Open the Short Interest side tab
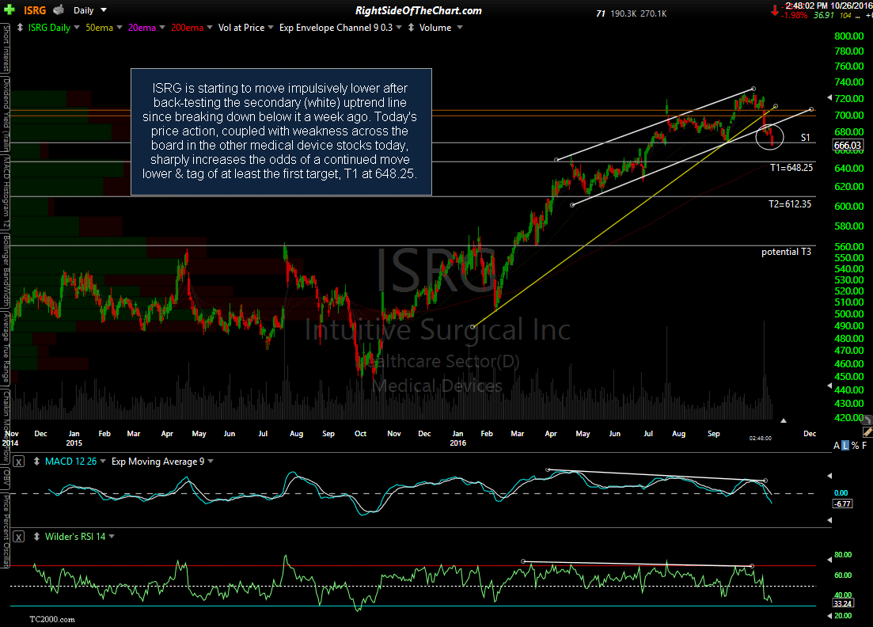This screenshot has height=627, width=873. click(x=6, y=48)
